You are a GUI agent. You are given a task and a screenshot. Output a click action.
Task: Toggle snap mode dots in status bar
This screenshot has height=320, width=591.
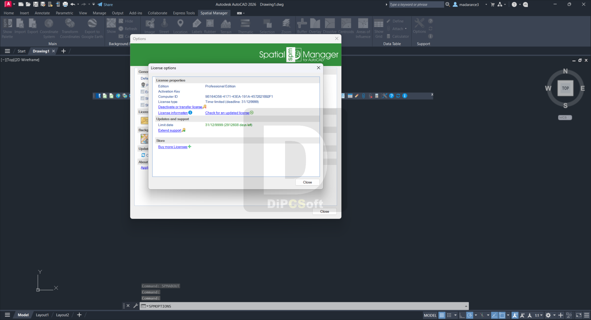tap(449, 315)
